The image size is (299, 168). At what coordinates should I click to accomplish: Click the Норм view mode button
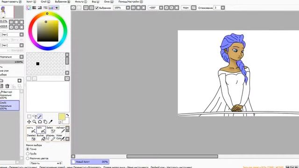(185, 8)
